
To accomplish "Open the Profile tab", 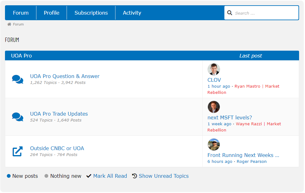I will [x=52, y=13].
